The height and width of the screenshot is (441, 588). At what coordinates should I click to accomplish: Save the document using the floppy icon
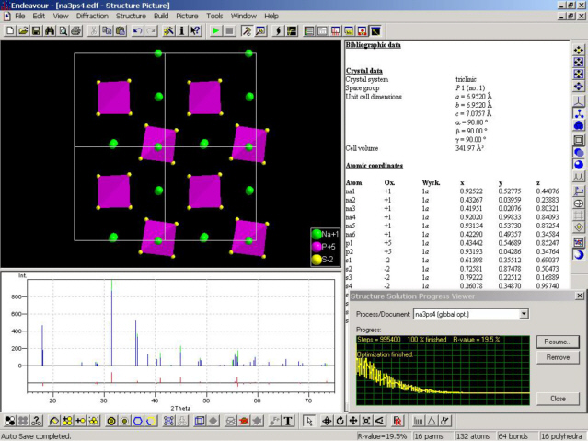click(x=36, y=30)
